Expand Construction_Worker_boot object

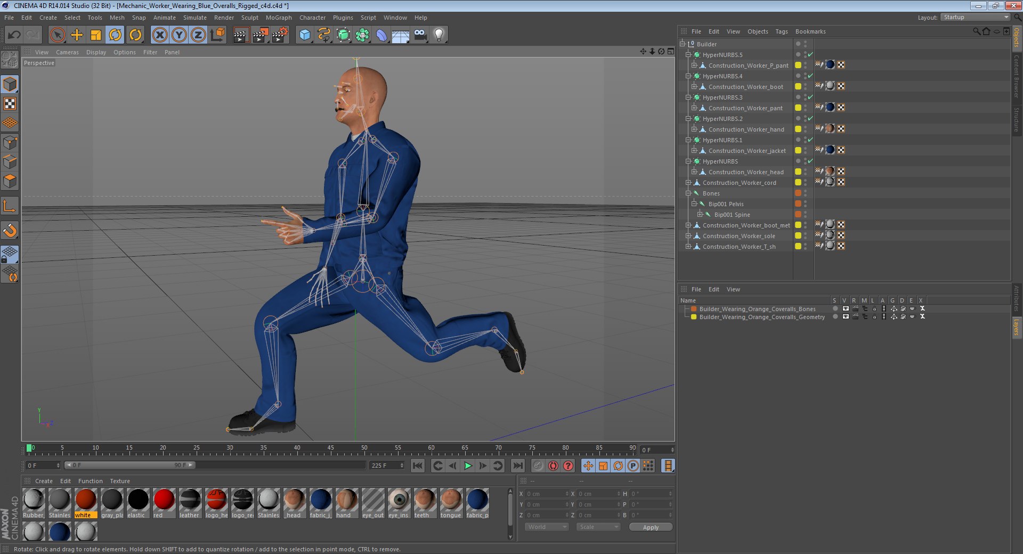click(694, 87)
